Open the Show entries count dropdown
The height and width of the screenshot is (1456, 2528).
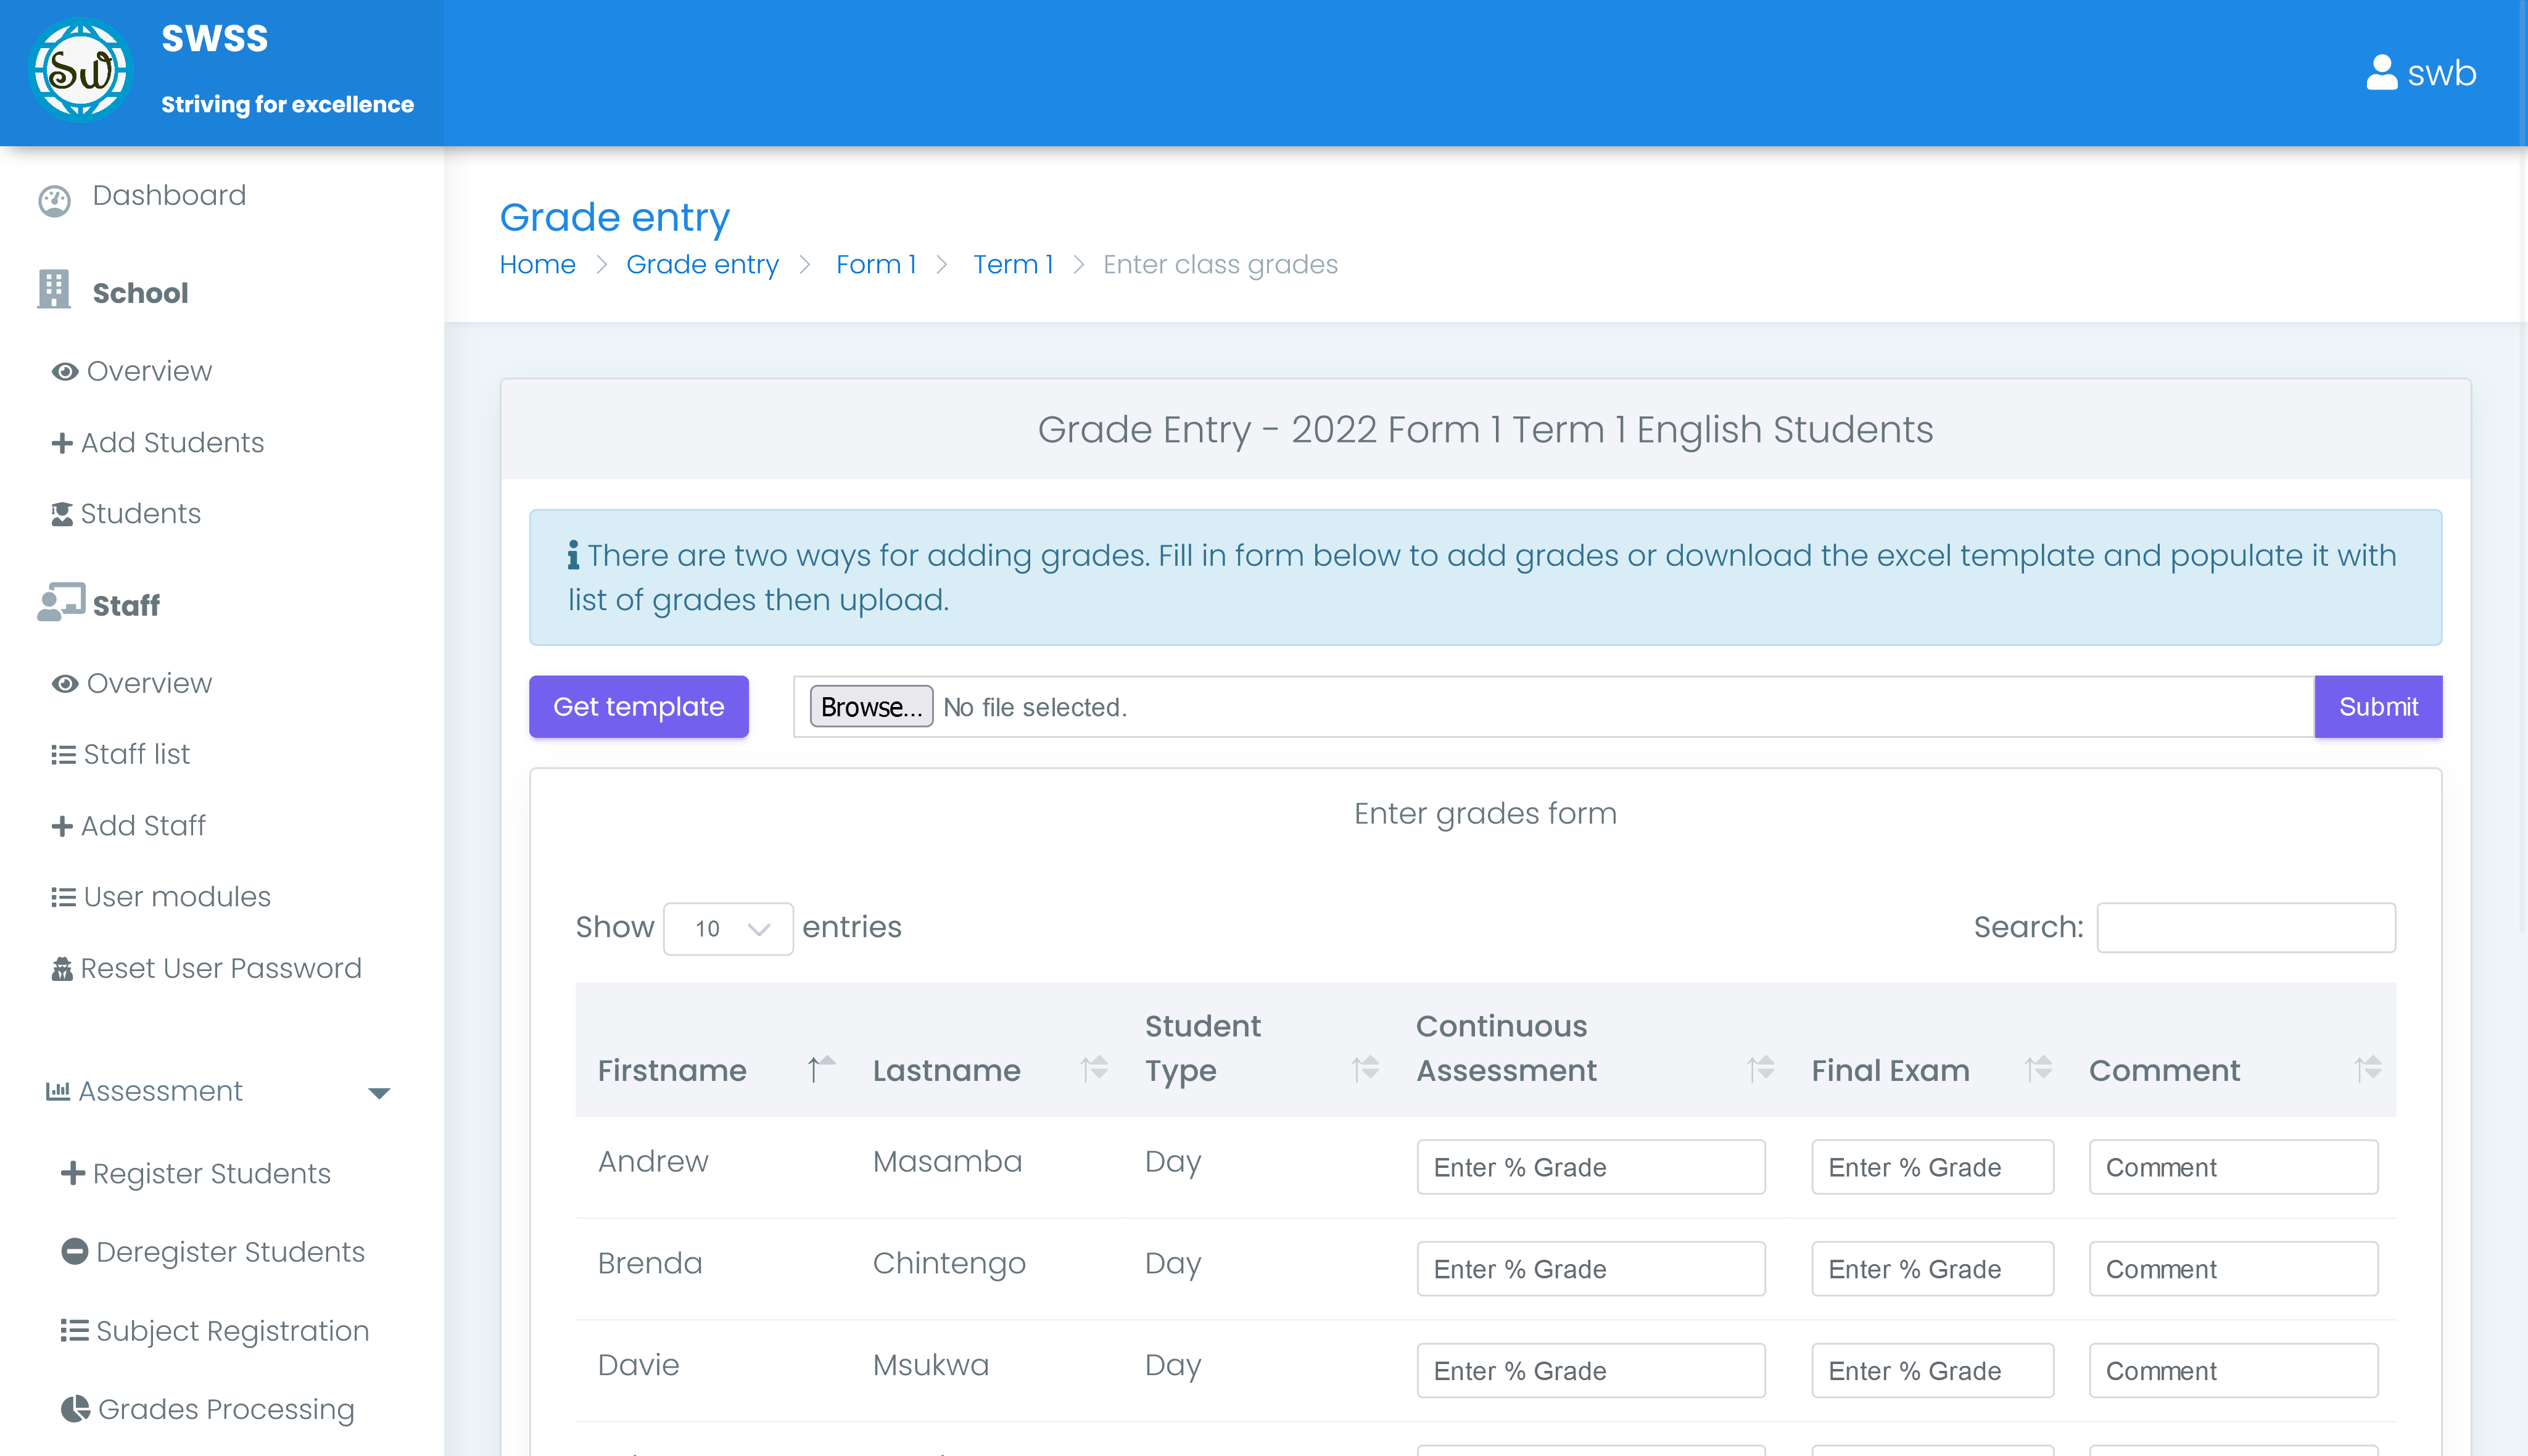point(728,929)
